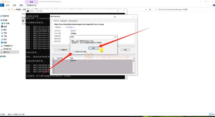Click 确定 in the IDM warning dialog
The width and height of the screenshot is (215, 117).
pos(93,48)
